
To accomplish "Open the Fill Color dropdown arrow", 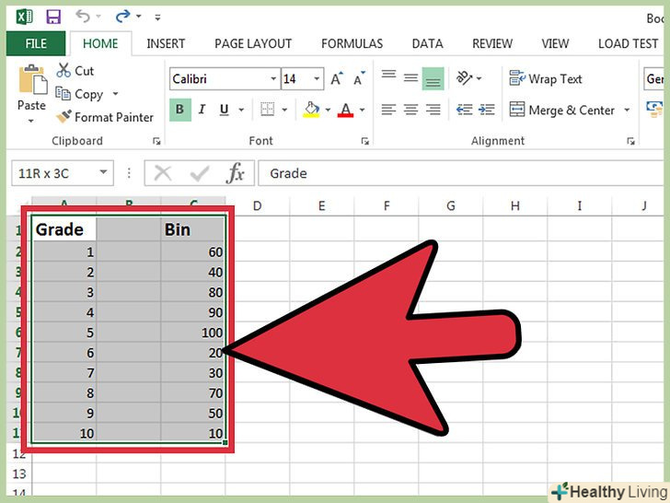I will [328, 110].
